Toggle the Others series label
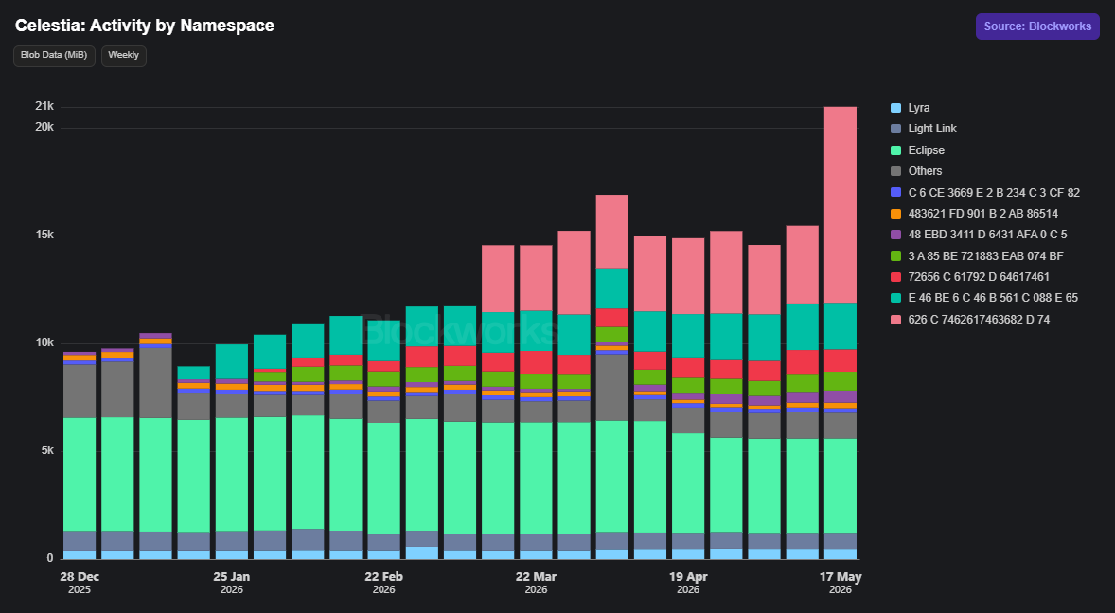The image size is (1115, 613). click(925, 171)
